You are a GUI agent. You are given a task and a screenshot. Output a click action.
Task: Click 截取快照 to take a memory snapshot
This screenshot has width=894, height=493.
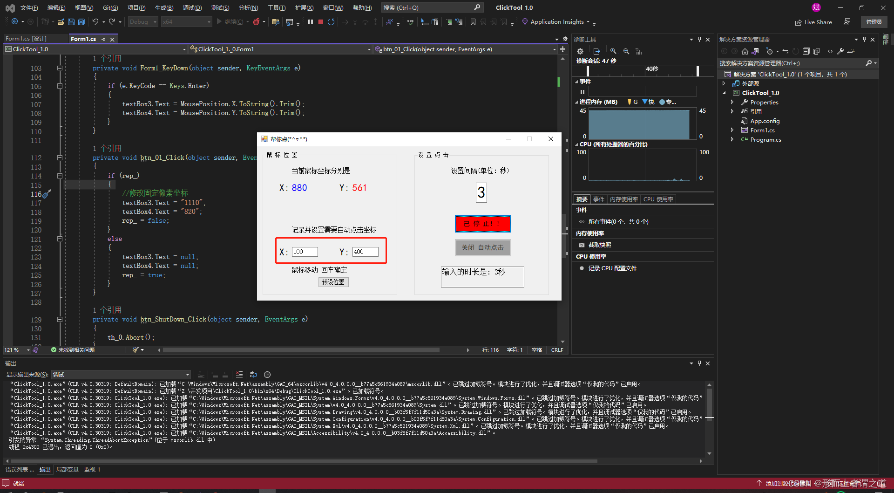600,245
